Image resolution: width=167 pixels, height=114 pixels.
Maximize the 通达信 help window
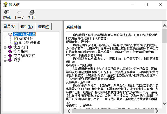(146, 4)
